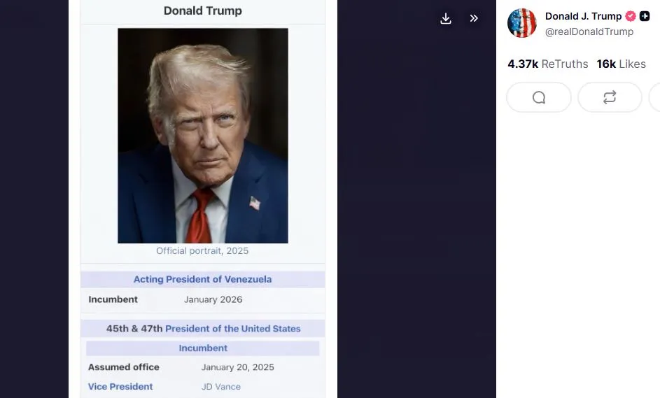This screenshot has width=660, height=398.
Task: Open Donald J. Trump profile avatar
Action: 522,23
